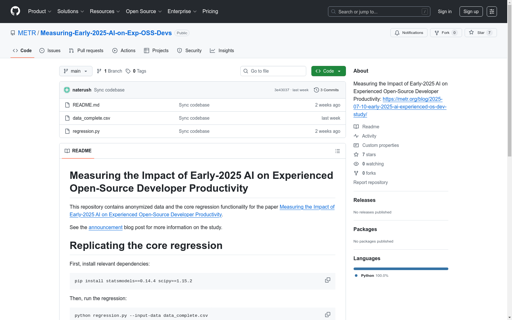Focus the Search or jump to field
This screenshot has width=512, height=320.
pyautogui.click(x=379, y=12)
